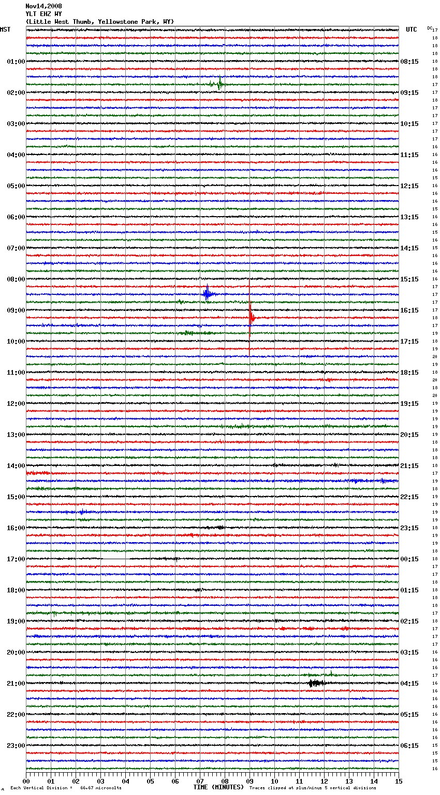440x795 pixels.
Task: Select the 08:00 MST row label
Action: tap(16, 279)
